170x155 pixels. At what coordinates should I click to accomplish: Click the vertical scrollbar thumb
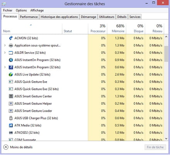[166, 54]
